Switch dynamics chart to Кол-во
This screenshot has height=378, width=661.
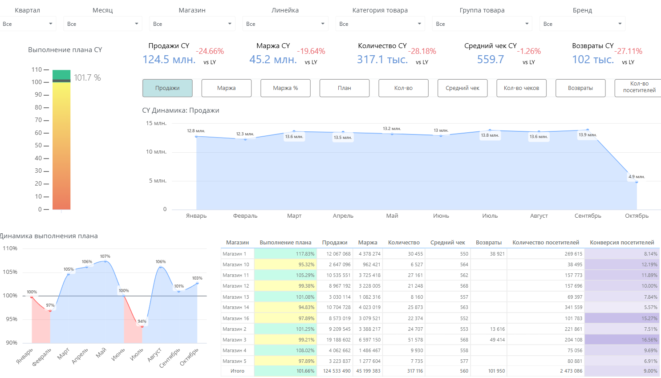coord(403,88)
